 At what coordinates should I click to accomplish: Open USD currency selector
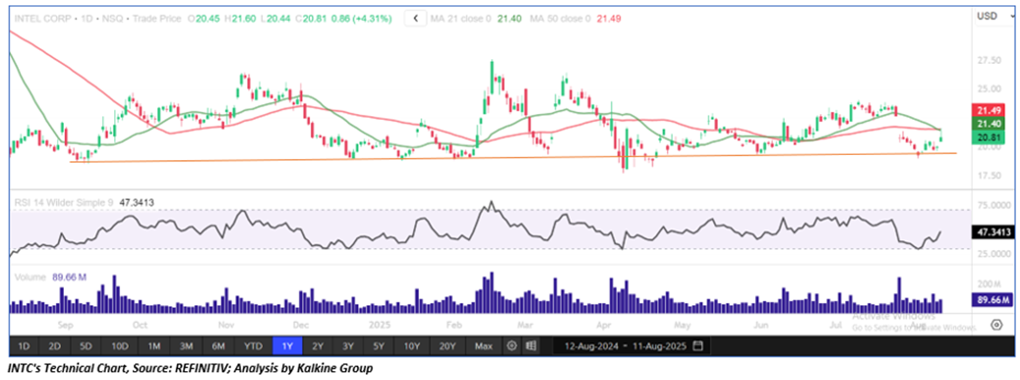995,15
